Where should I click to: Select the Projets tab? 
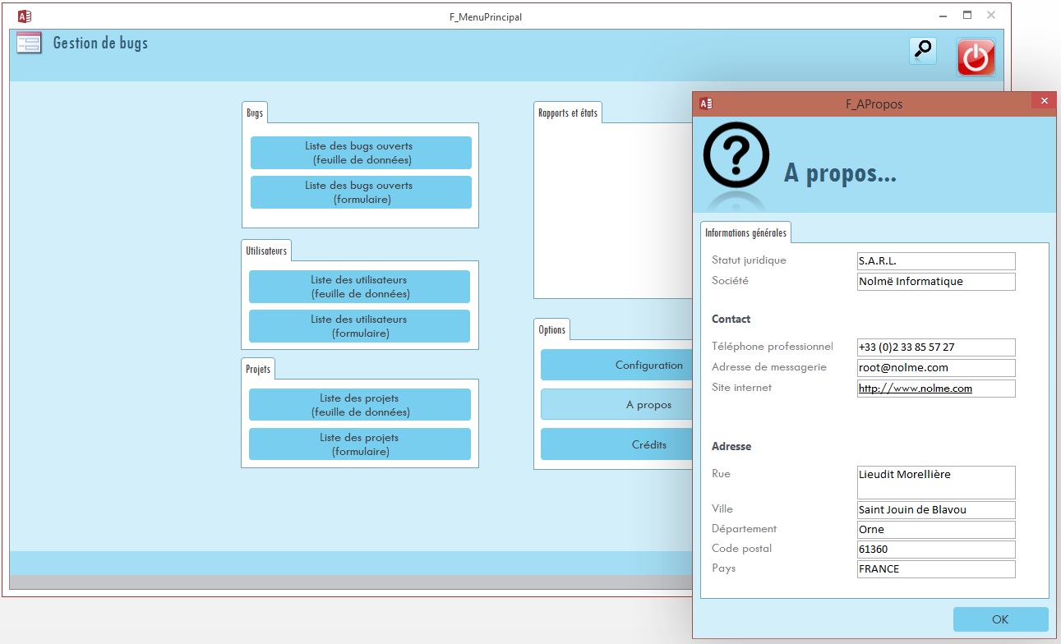[258, 369]
